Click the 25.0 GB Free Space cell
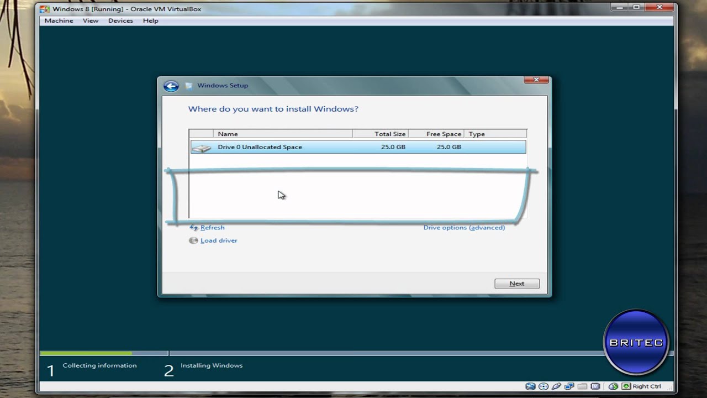 (x=449, y=147)
